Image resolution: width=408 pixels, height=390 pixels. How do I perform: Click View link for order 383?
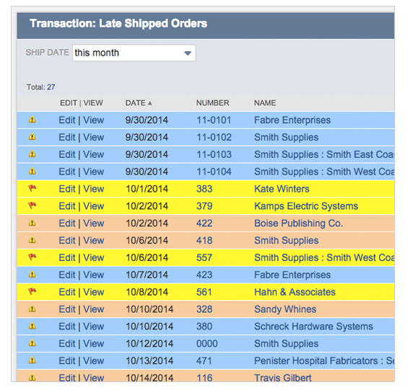pos(94,189)
